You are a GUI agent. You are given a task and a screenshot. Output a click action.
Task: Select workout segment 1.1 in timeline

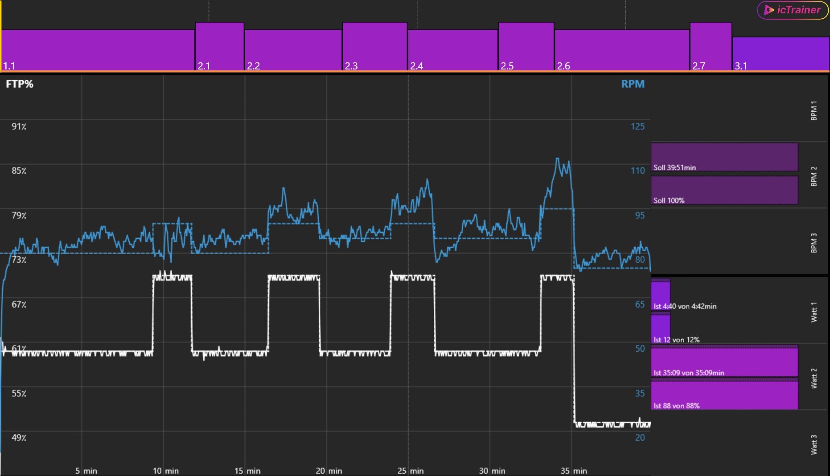pyautogui.click(x=98, y=50)
